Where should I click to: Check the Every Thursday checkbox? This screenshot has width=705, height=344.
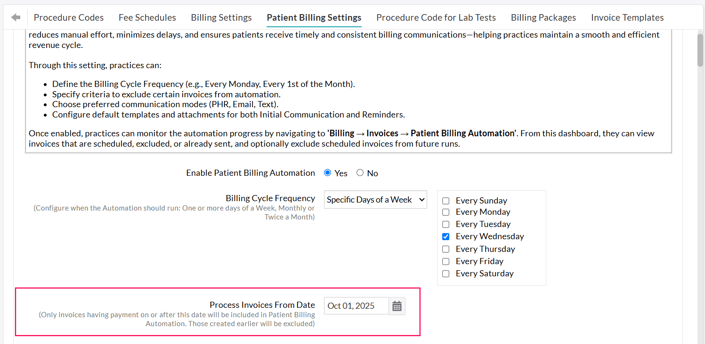click(446, 249)
